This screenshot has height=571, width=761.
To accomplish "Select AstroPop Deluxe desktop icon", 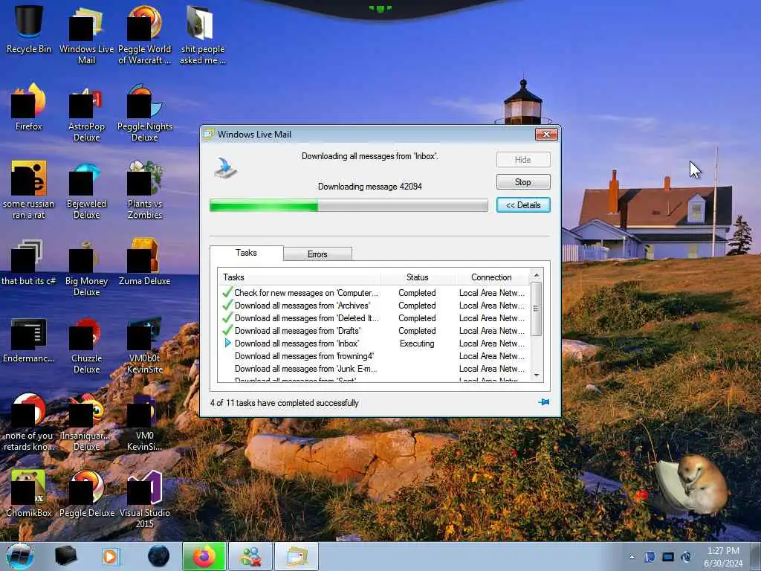I will pyautogui.click(x=86, y=114).
